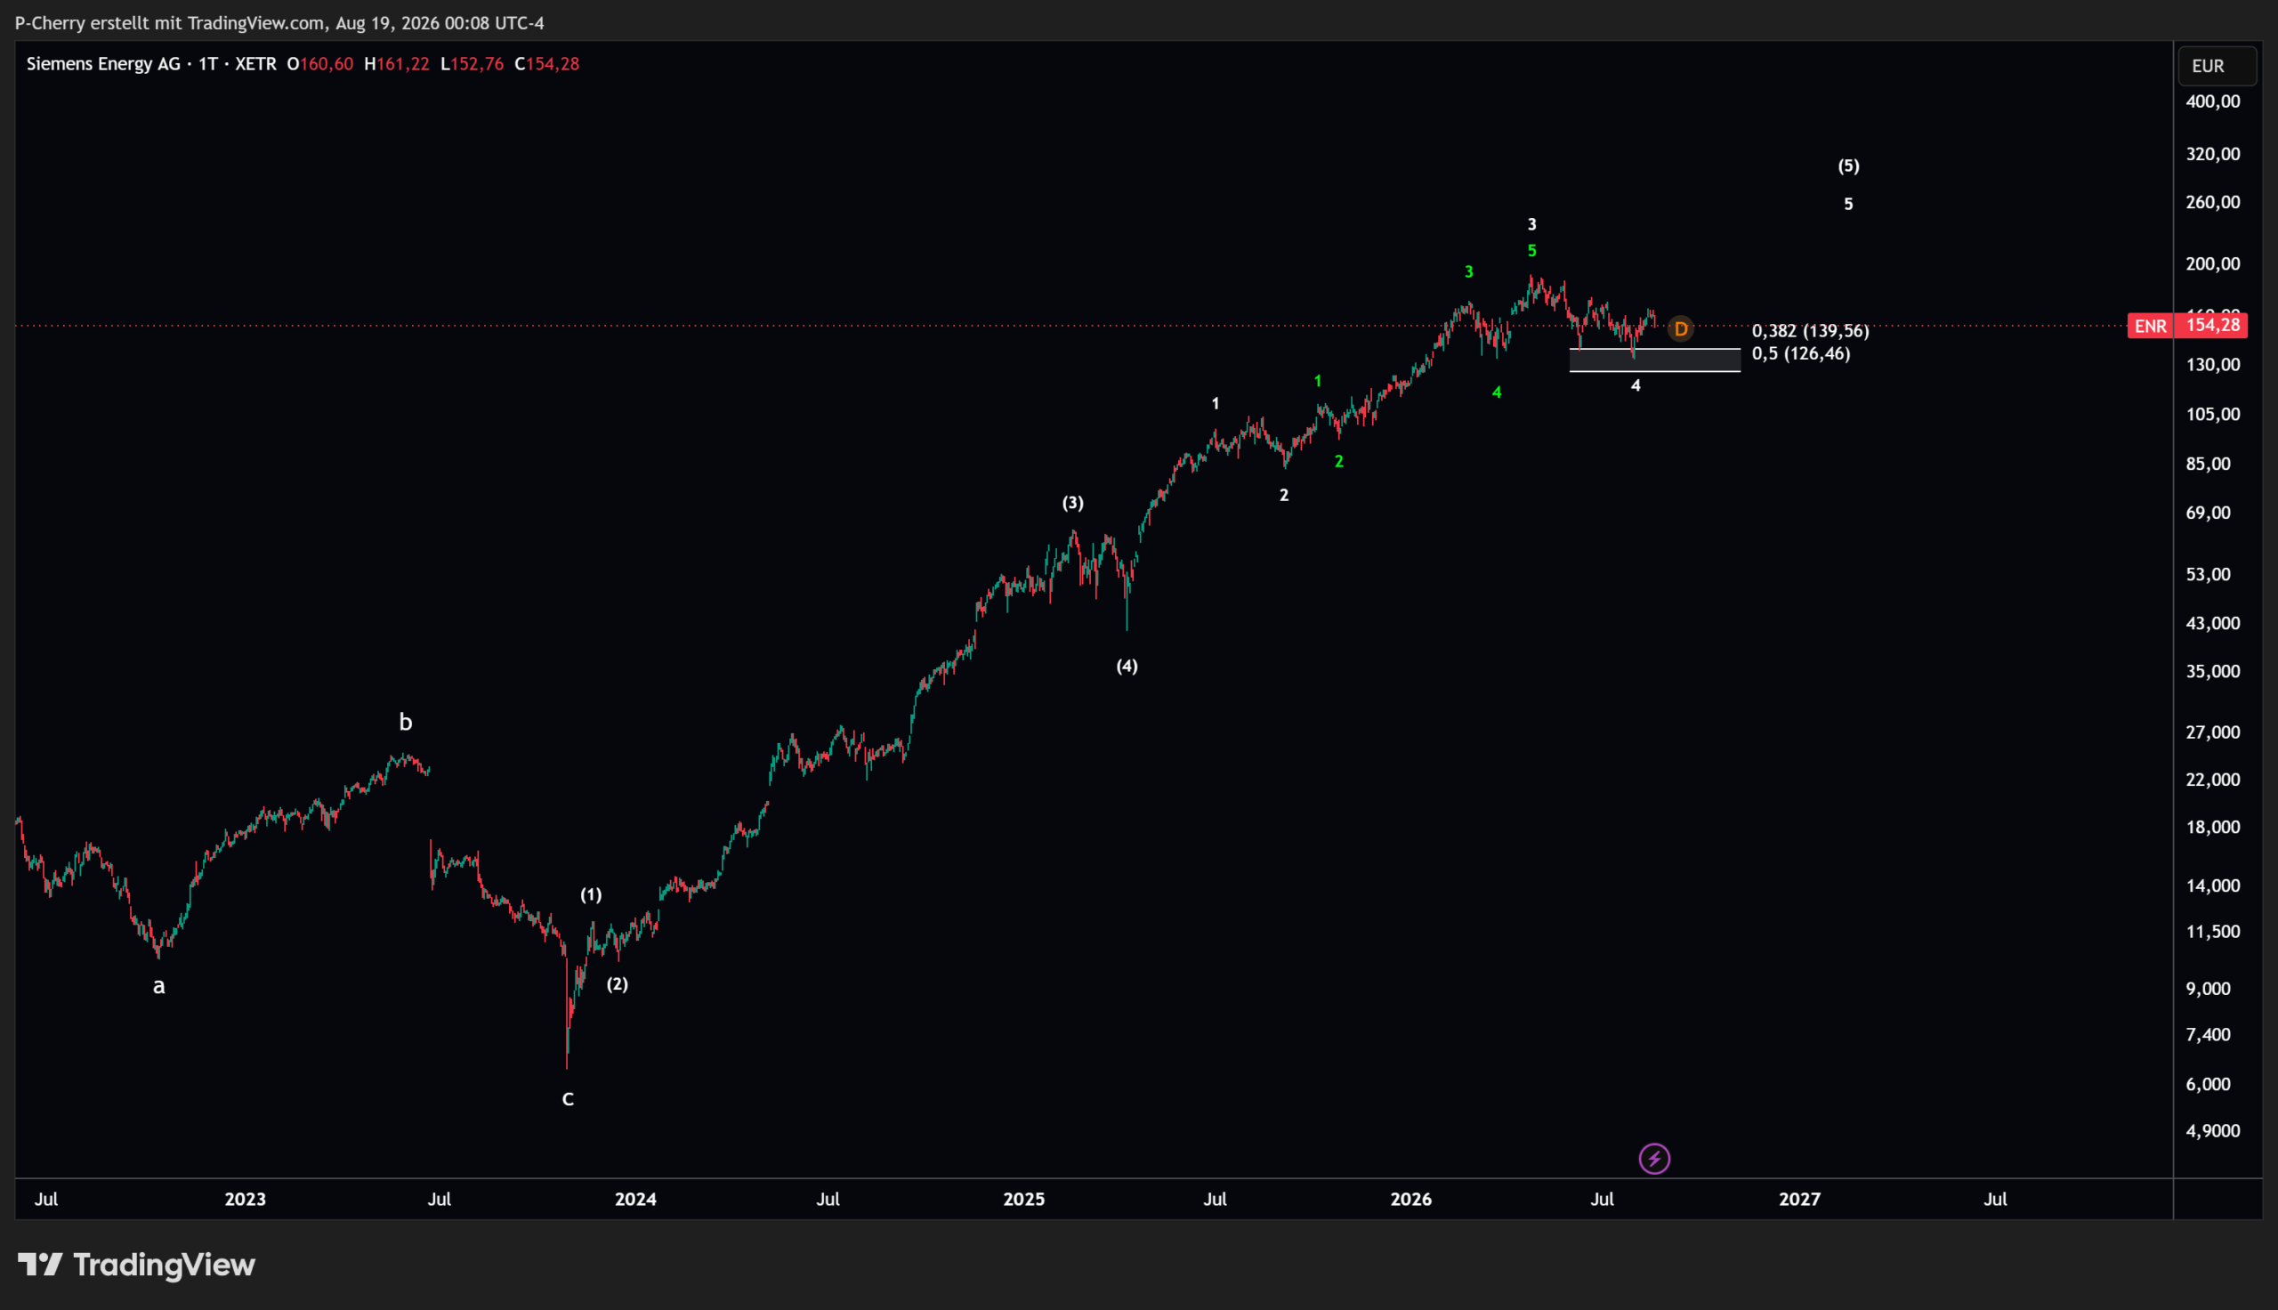Click the 69,00 price axis label
2278x1310 pixels.
[x=2209, y=513]
